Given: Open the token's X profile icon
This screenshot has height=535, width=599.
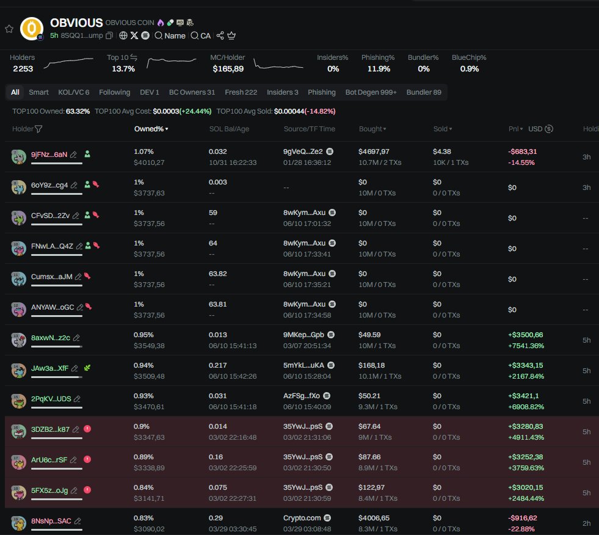Looking at the screenshot, I should pyautogui.click(x=134, y=35).
